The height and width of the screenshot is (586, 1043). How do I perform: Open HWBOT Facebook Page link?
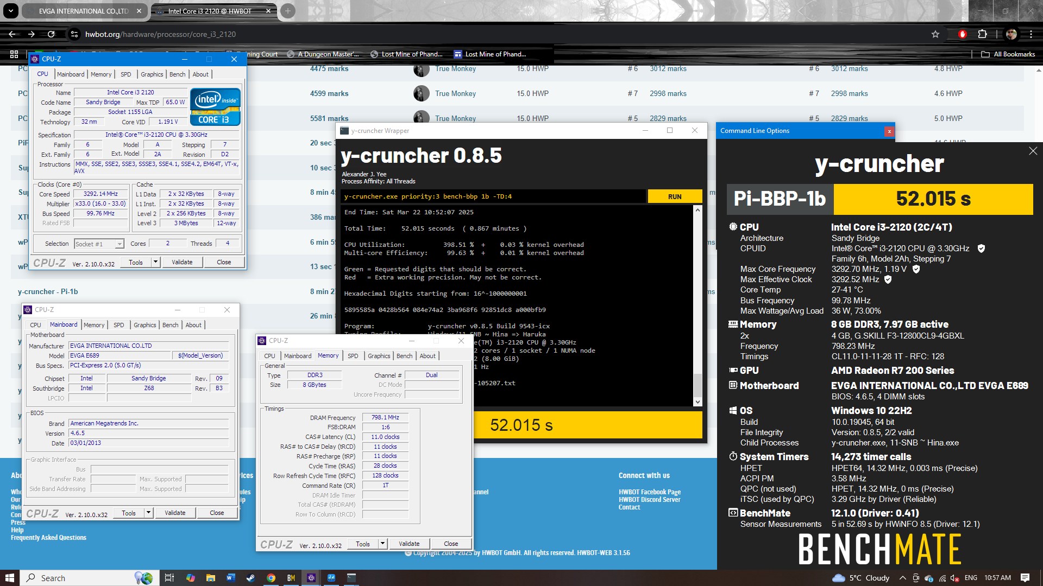tap(649, 492)
